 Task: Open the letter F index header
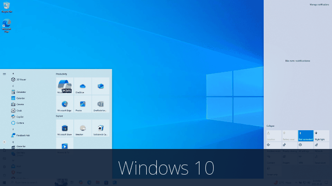[x=13, y=129]
